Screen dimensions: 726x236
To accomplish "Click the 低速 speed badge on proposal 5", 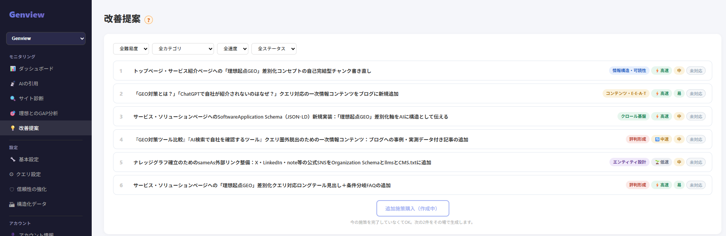I will 662,162.
